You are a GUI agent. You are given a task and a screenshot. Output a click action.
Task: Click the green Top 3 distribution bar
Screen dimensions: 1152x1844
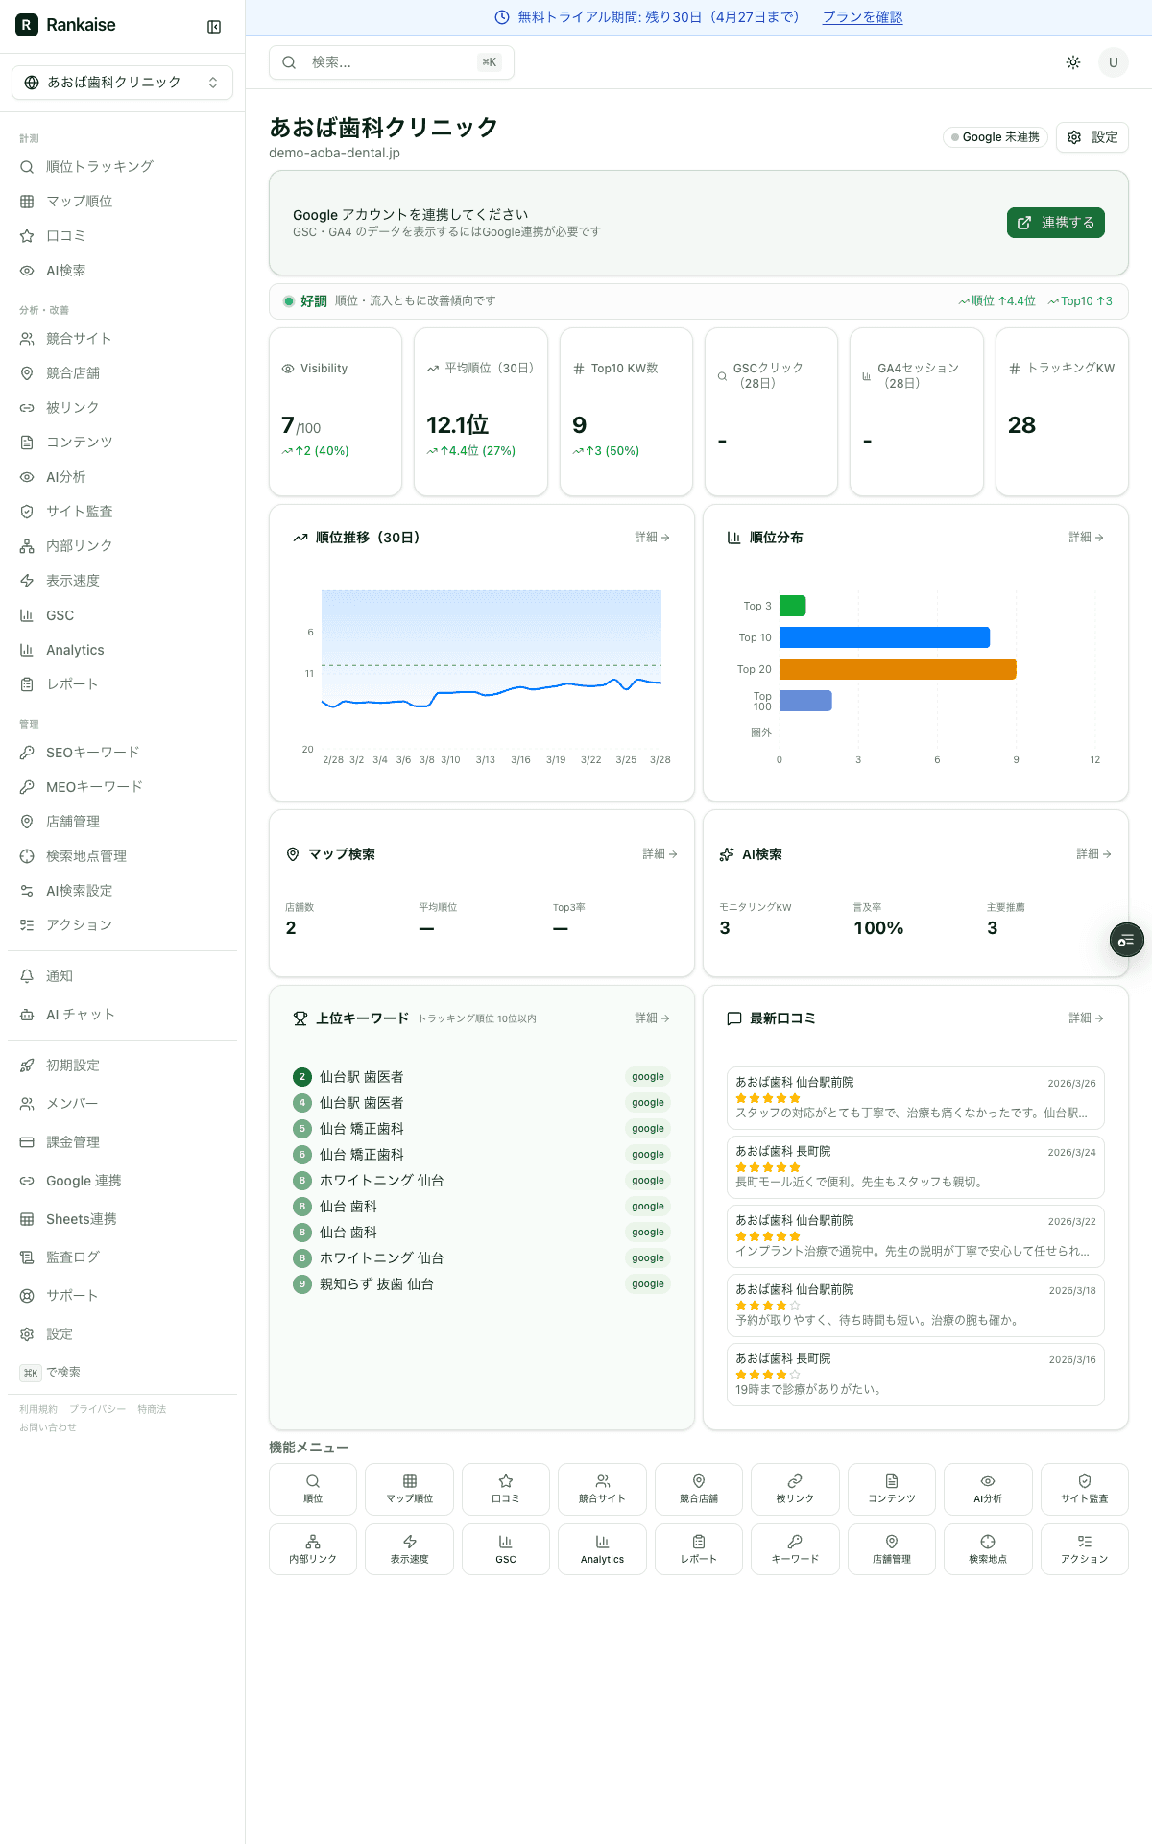pyautogui.click(x=792, y=606)
